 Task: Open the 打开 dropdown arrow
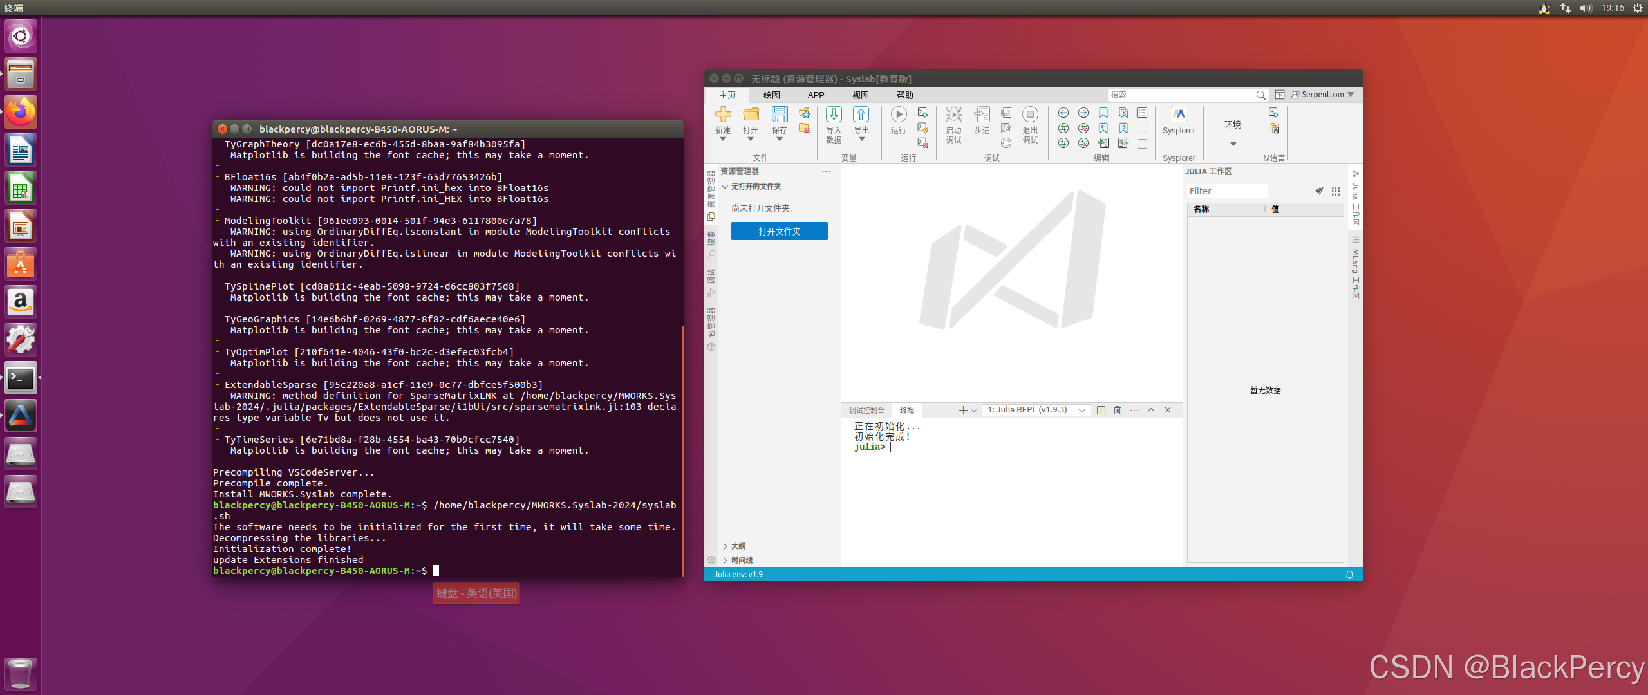[x=751, y=140]
